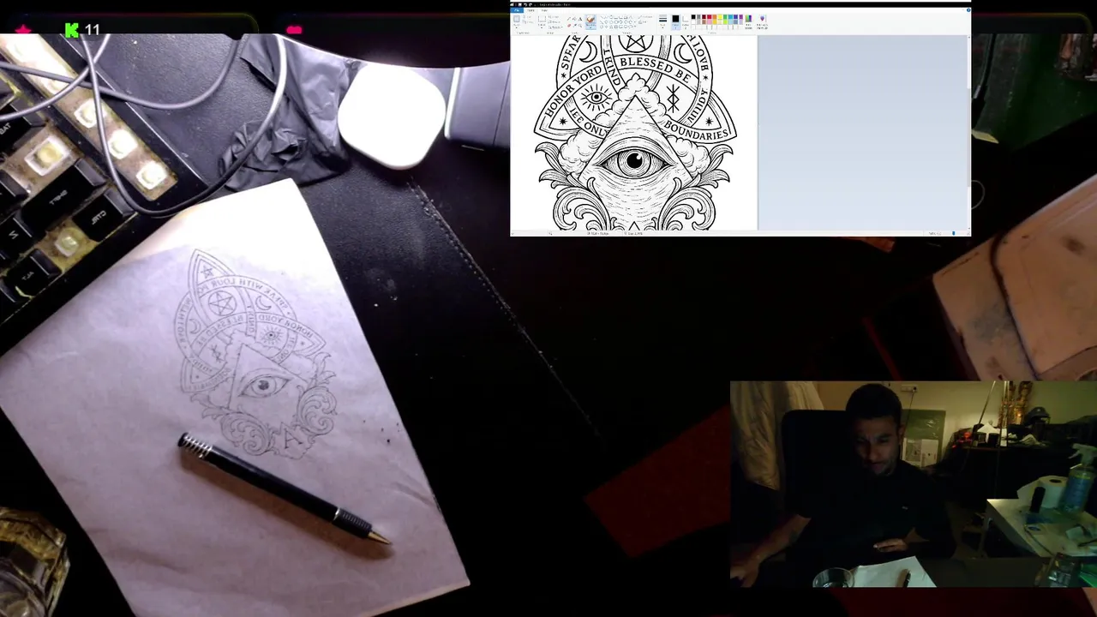1097x617 pixels.
Task: Click the Edit colors rainbow icon
Action: (749, 21)
